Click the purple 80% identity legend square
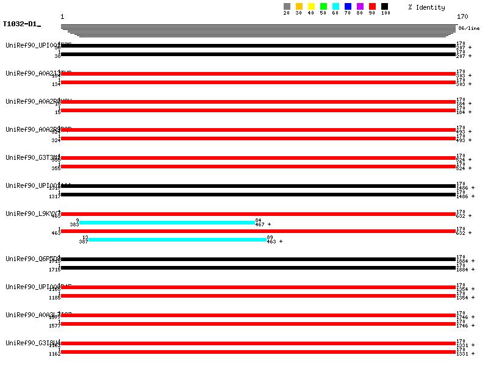This screenshot has height=366, width=488. [x=360, y=6]
